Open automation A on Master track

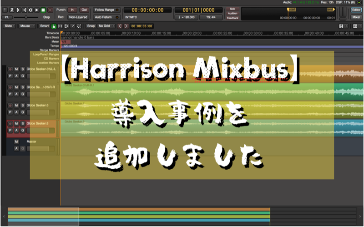[16, 149]
